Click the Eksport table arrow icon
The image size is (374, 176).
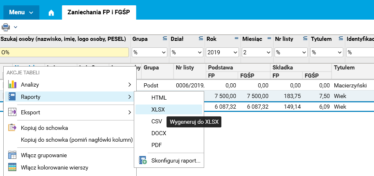(12, 112)
